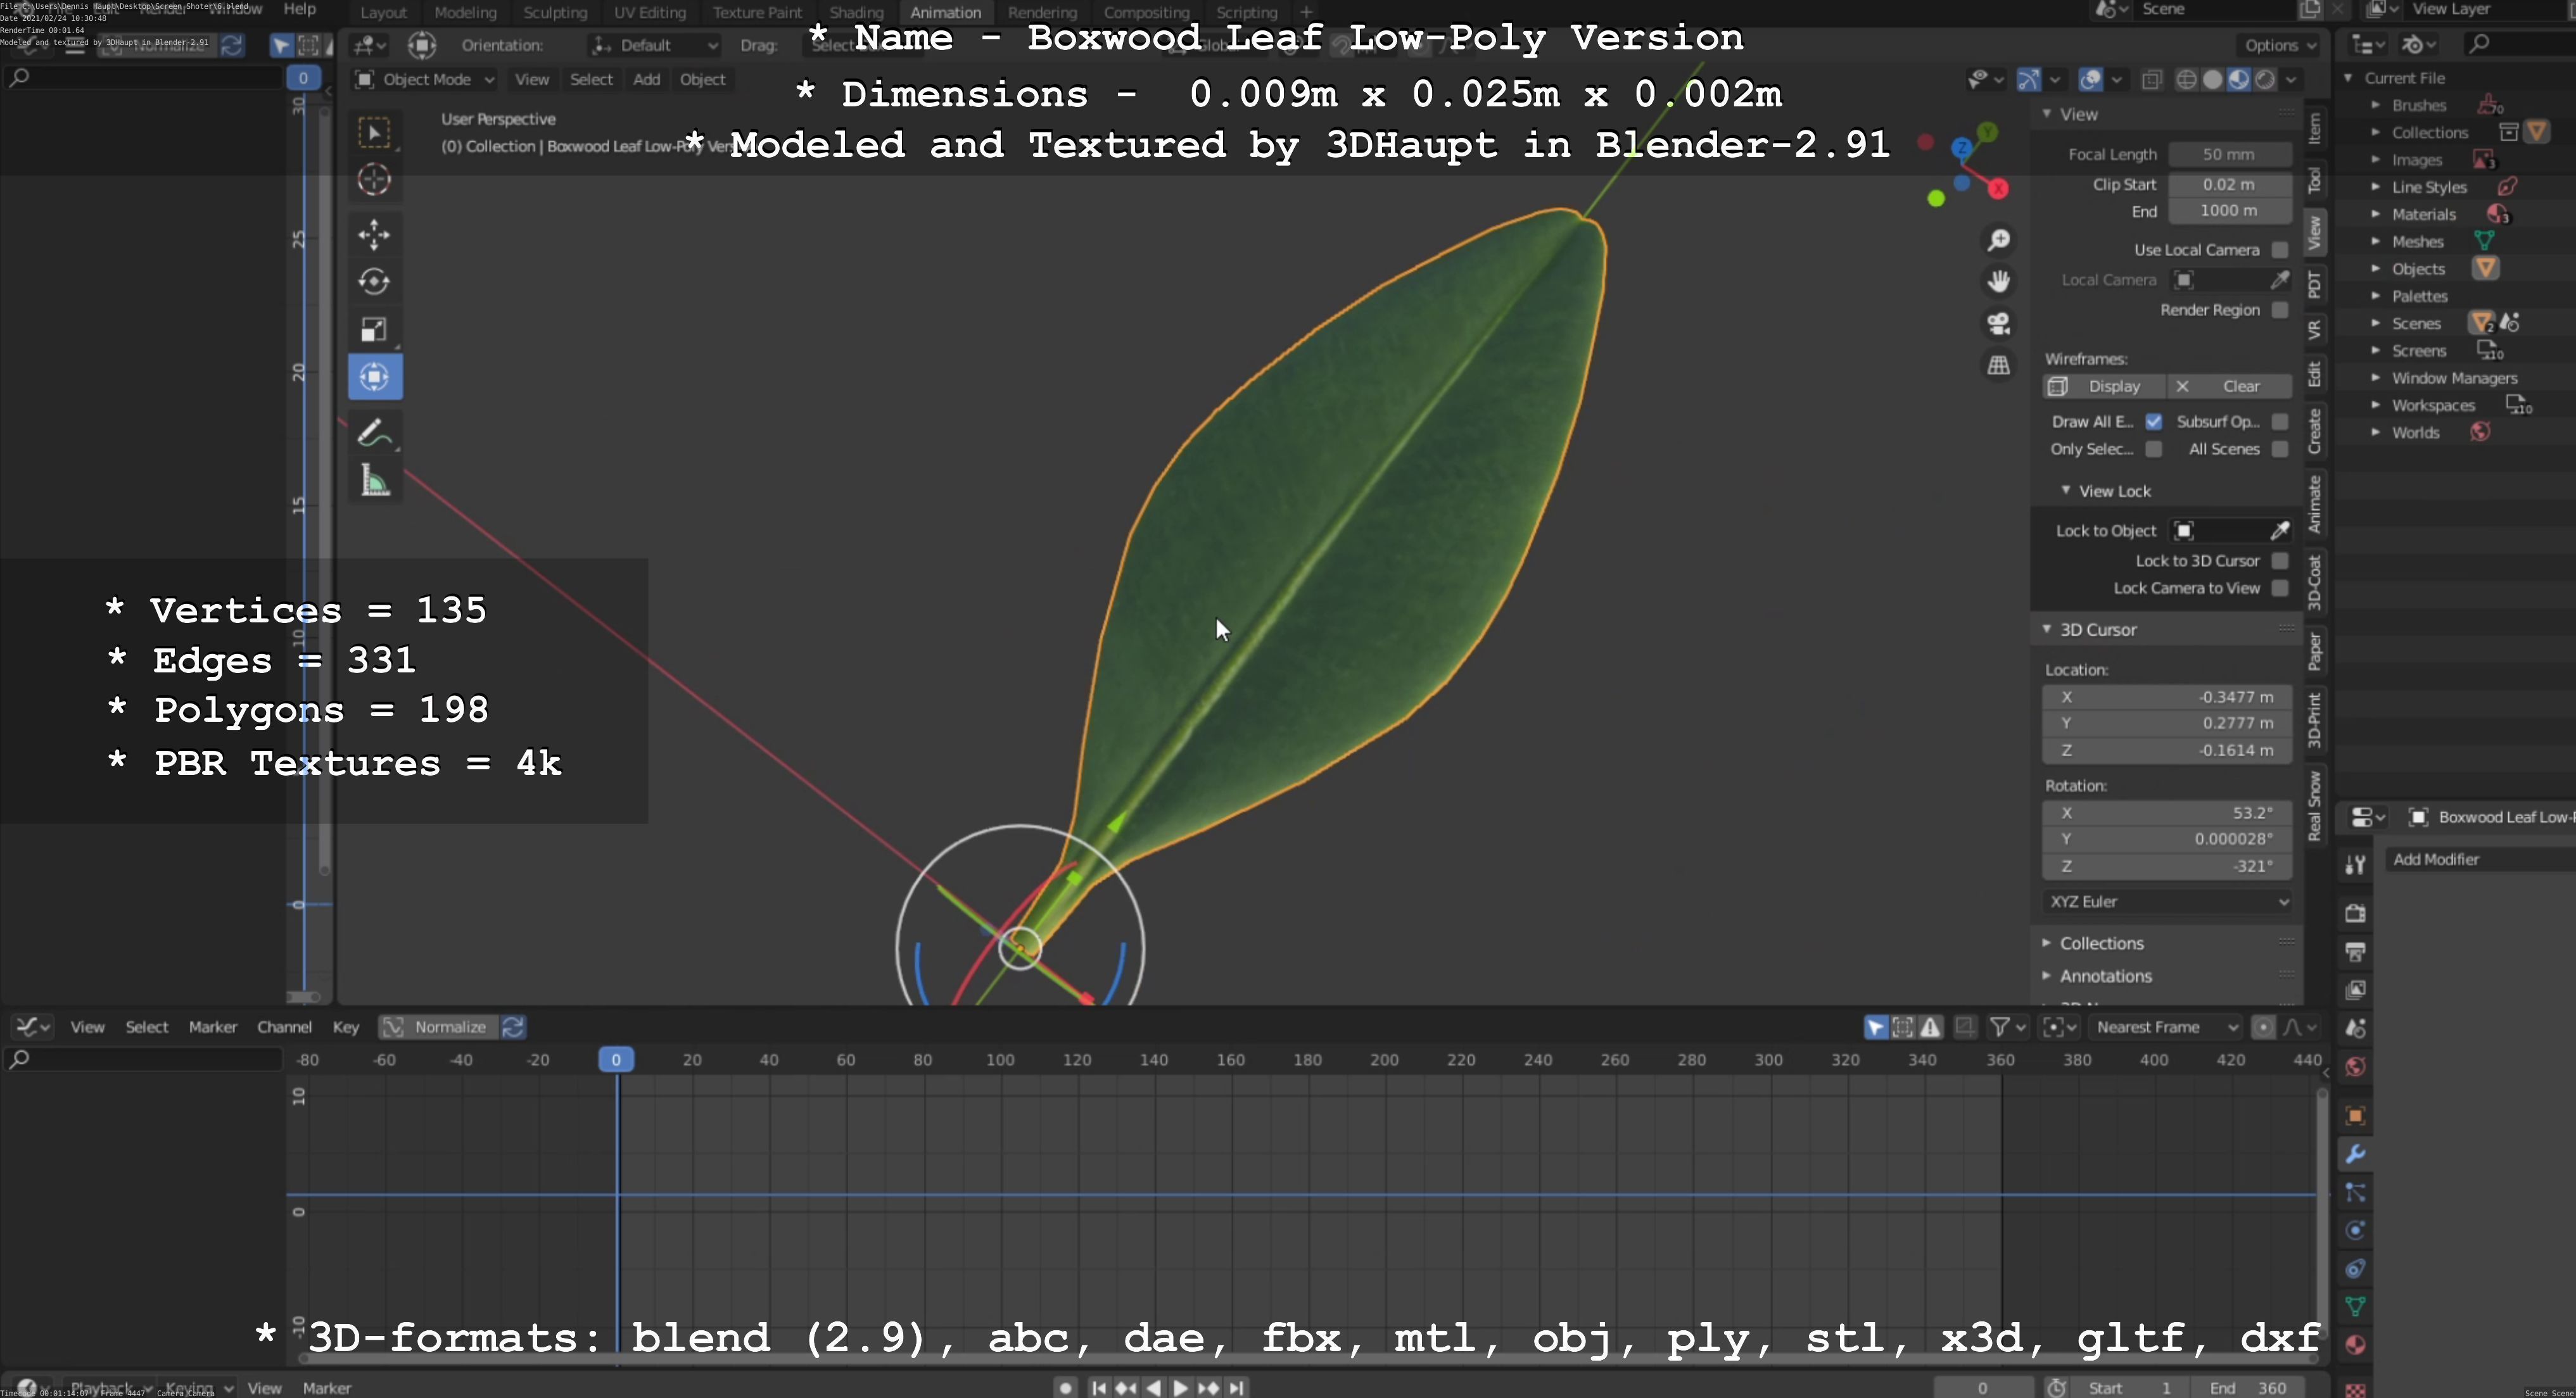
Task: Click the Add Modifier button
Action: [x=2480, y=859]
